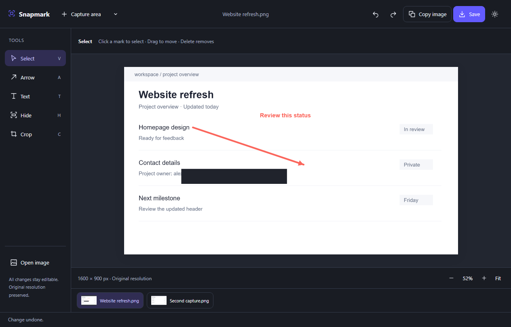Viewport: 511px width, 327px height.
Task: Choose the Arrow tool
Action: 35,77
